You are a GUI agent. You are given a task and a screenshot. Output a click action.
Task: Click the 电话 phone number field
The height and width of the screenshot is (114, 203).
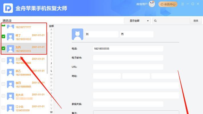coord(128,49)
